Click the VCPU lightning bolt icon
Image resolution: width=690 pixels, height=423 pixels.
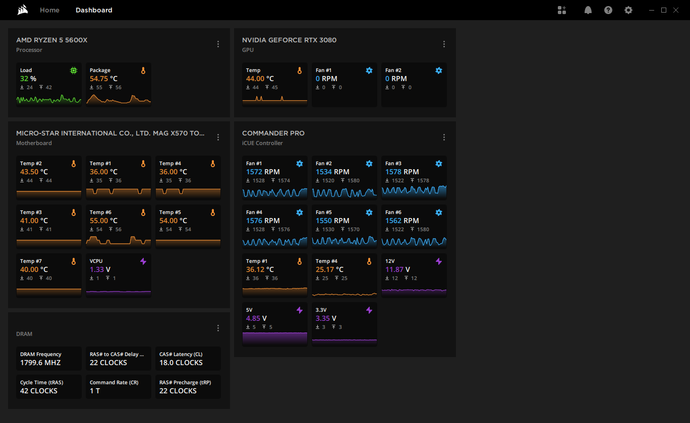143,261
